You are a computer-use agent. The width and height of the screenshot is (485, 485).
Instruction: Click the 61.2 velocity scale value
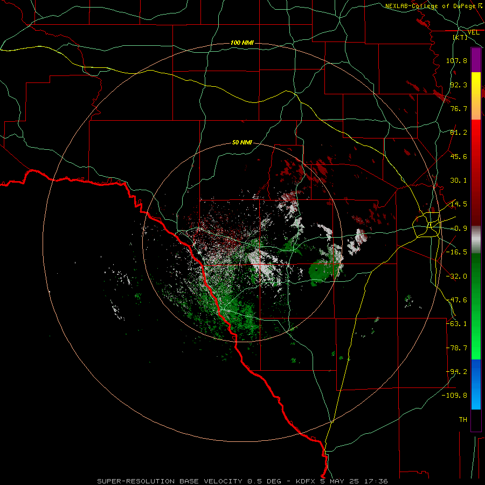pyautogui.click(x=459, y=133)
